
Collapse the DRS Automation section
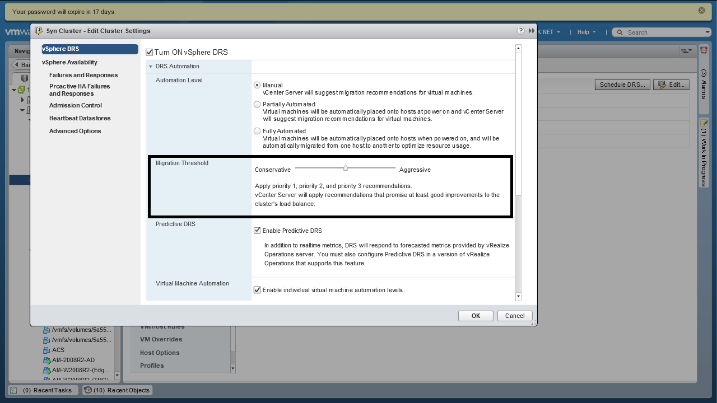tap(151, 67)
